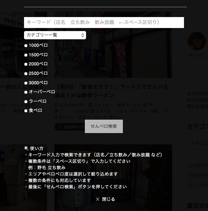Check the オーバーベロ option
Viewport: 208px width, 211px height.
tap(26, 92)
